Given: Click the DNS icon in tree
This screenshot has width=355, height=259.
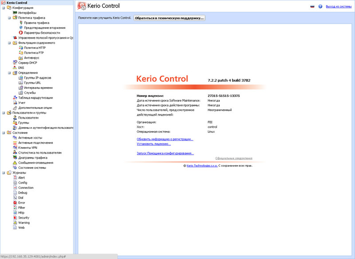Looking at the screenshot, I should coord(15,68).
